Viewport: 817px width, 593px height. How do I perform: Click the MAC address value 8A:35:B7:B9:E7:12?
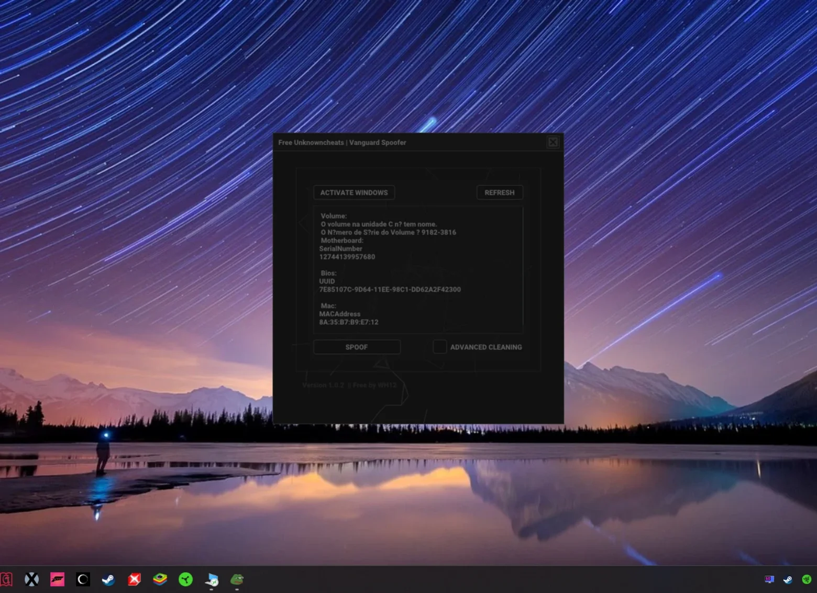pos(349,322)
